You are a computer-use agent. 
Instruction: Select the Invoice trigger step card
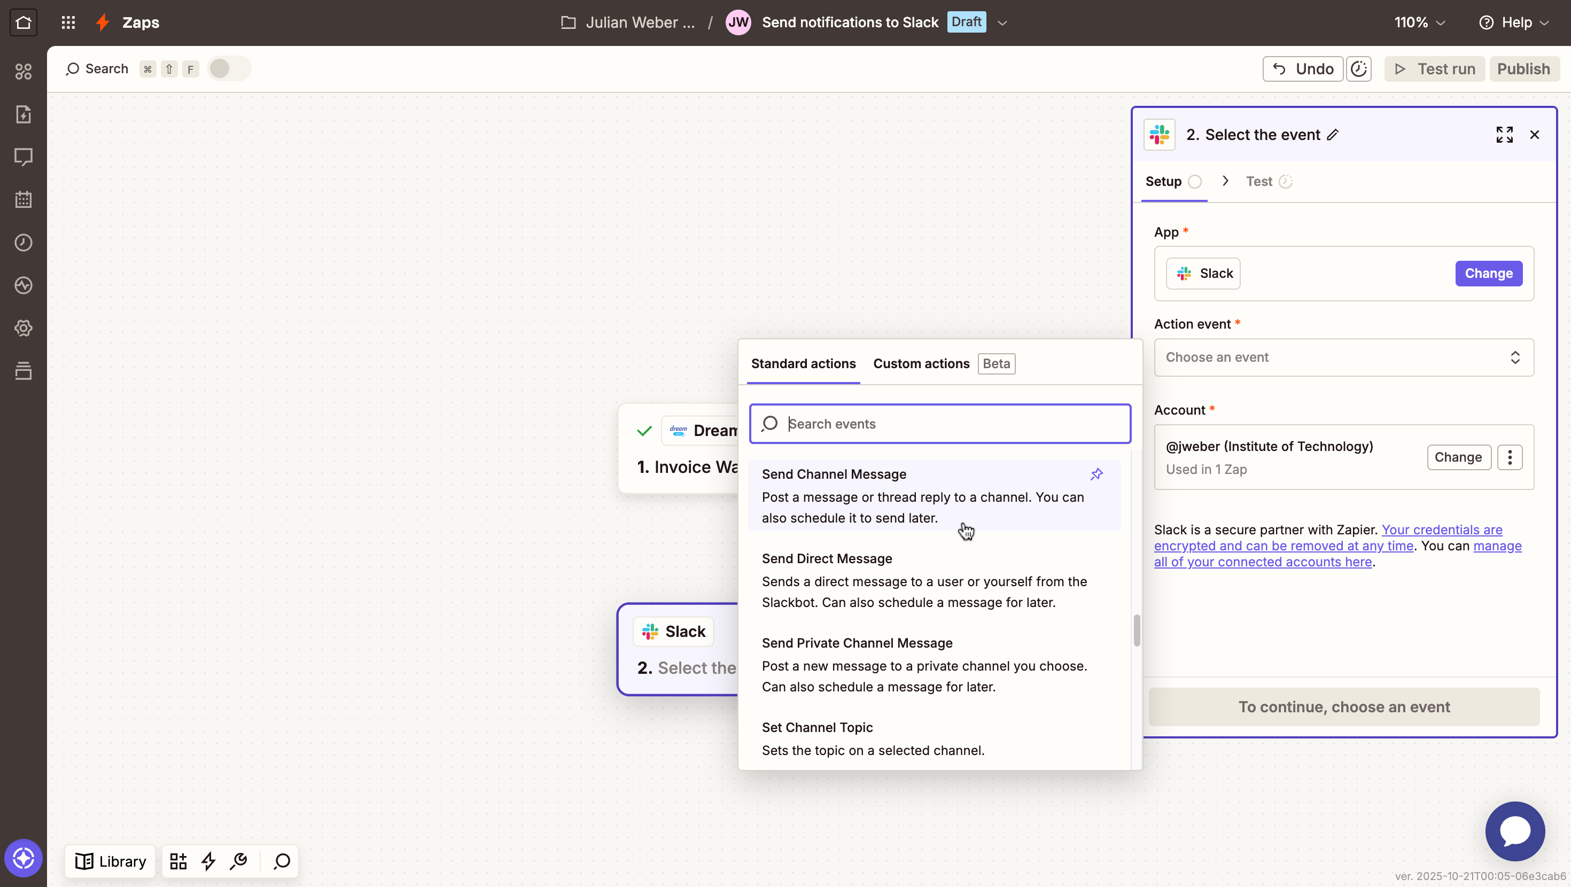coord(678,448)
